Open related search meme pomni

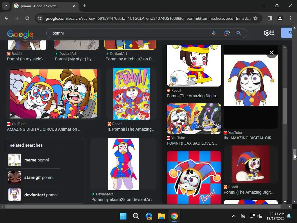[37, 160]
